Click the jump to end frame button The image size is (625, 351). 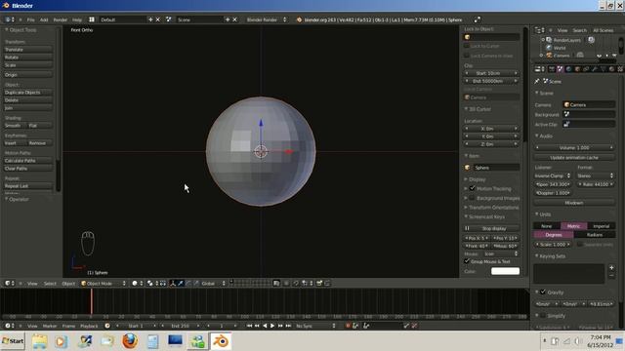pyautogui.click(x=288, y=326)
